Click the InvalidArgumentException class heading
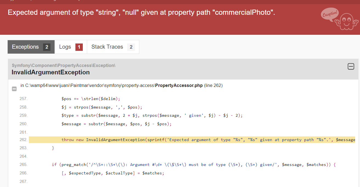The height and width of the screenshot is (187, 360). click(x=51, y=72)
